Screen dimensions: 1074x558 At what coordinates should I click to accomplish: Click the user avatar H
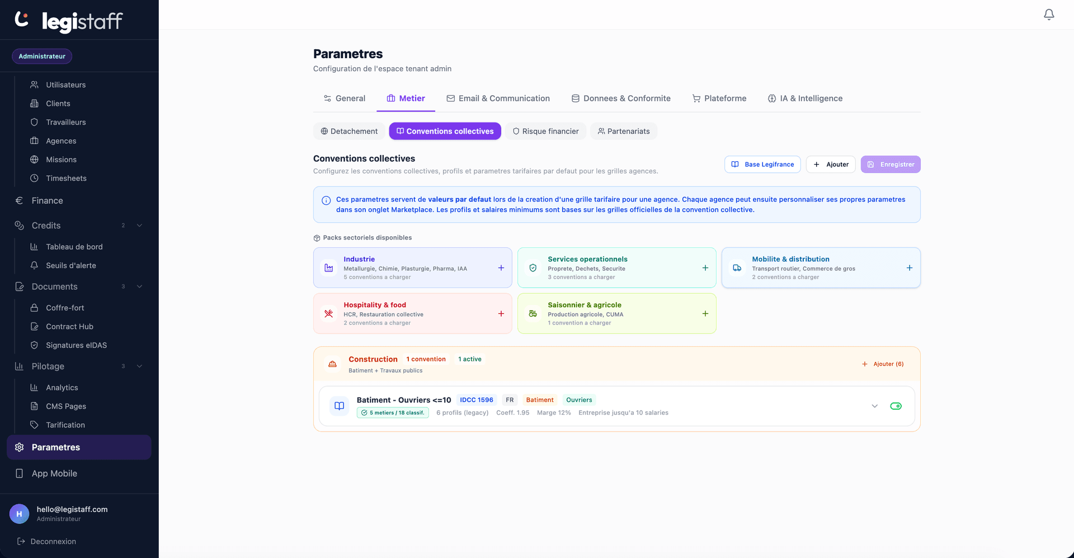click(x=20, y=514)
